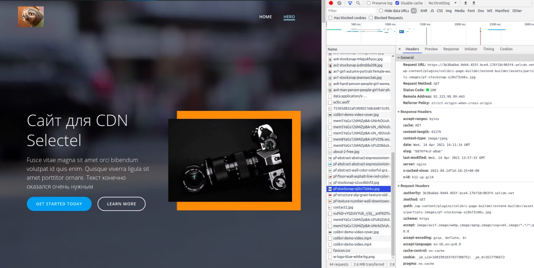534x268 pixels.
Task: Select the about-2-free.jpg request
Action: [358, 152]
